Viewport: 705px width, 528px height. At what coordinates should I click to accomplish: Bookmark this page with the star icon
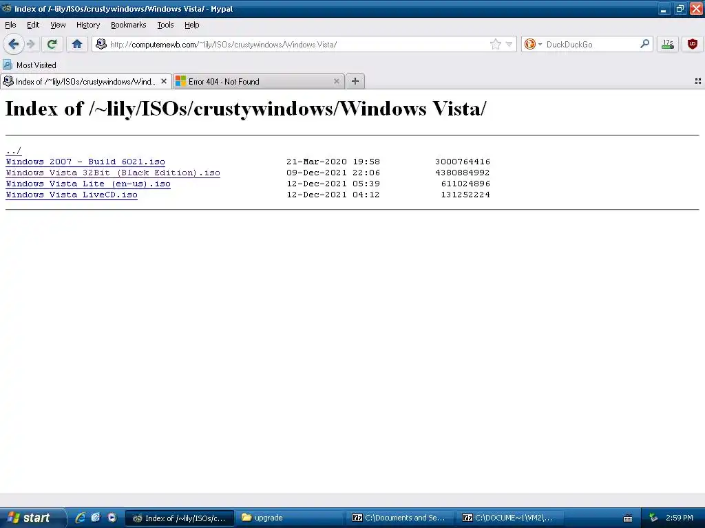pyautogui.click(x=496, y=44)
